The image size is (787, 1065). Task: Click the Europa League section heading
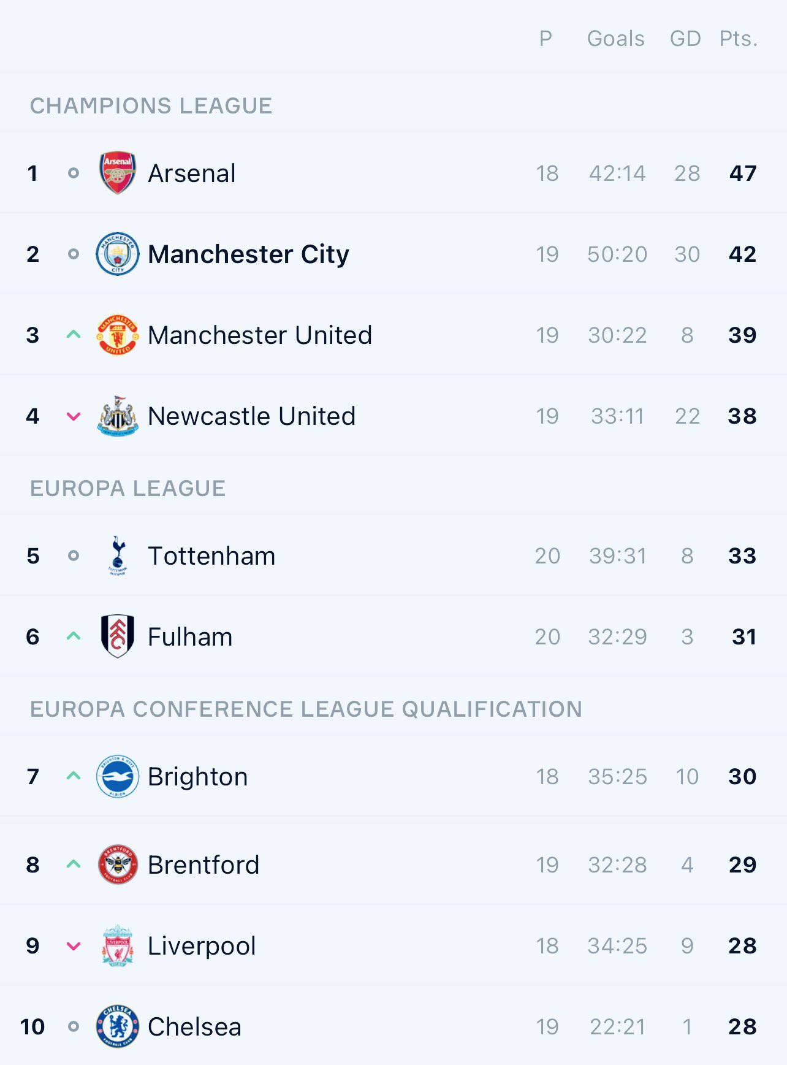(x=128, y=489)
